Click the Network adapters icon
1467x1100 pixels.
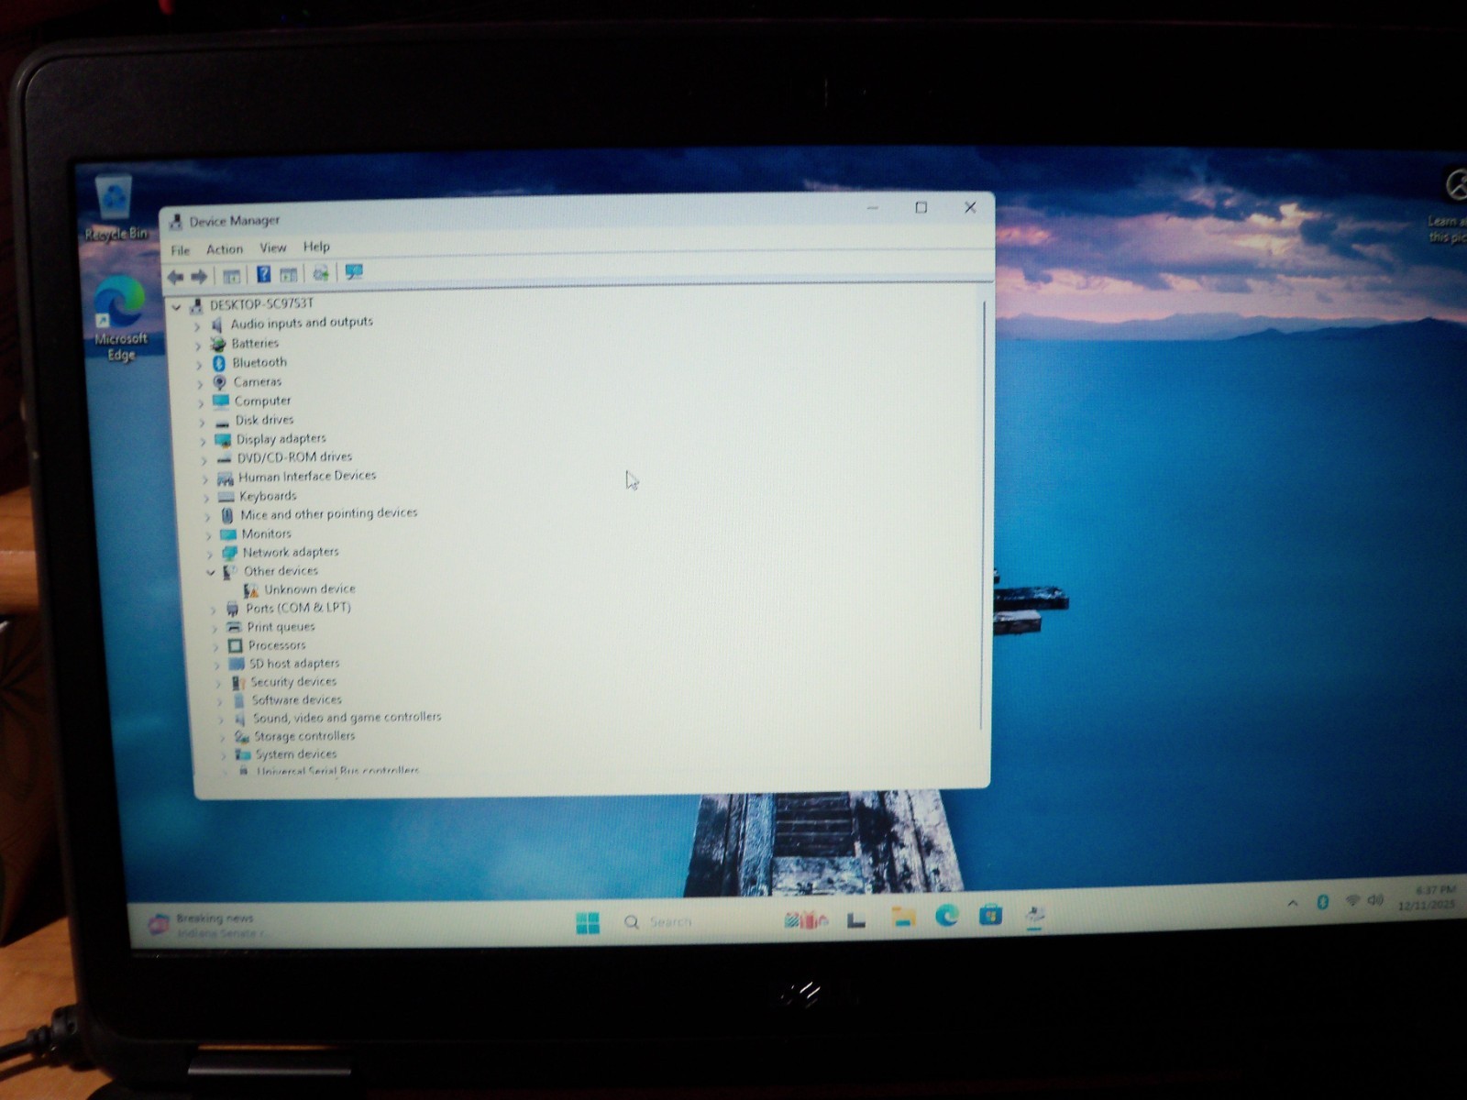click(229, 553)
